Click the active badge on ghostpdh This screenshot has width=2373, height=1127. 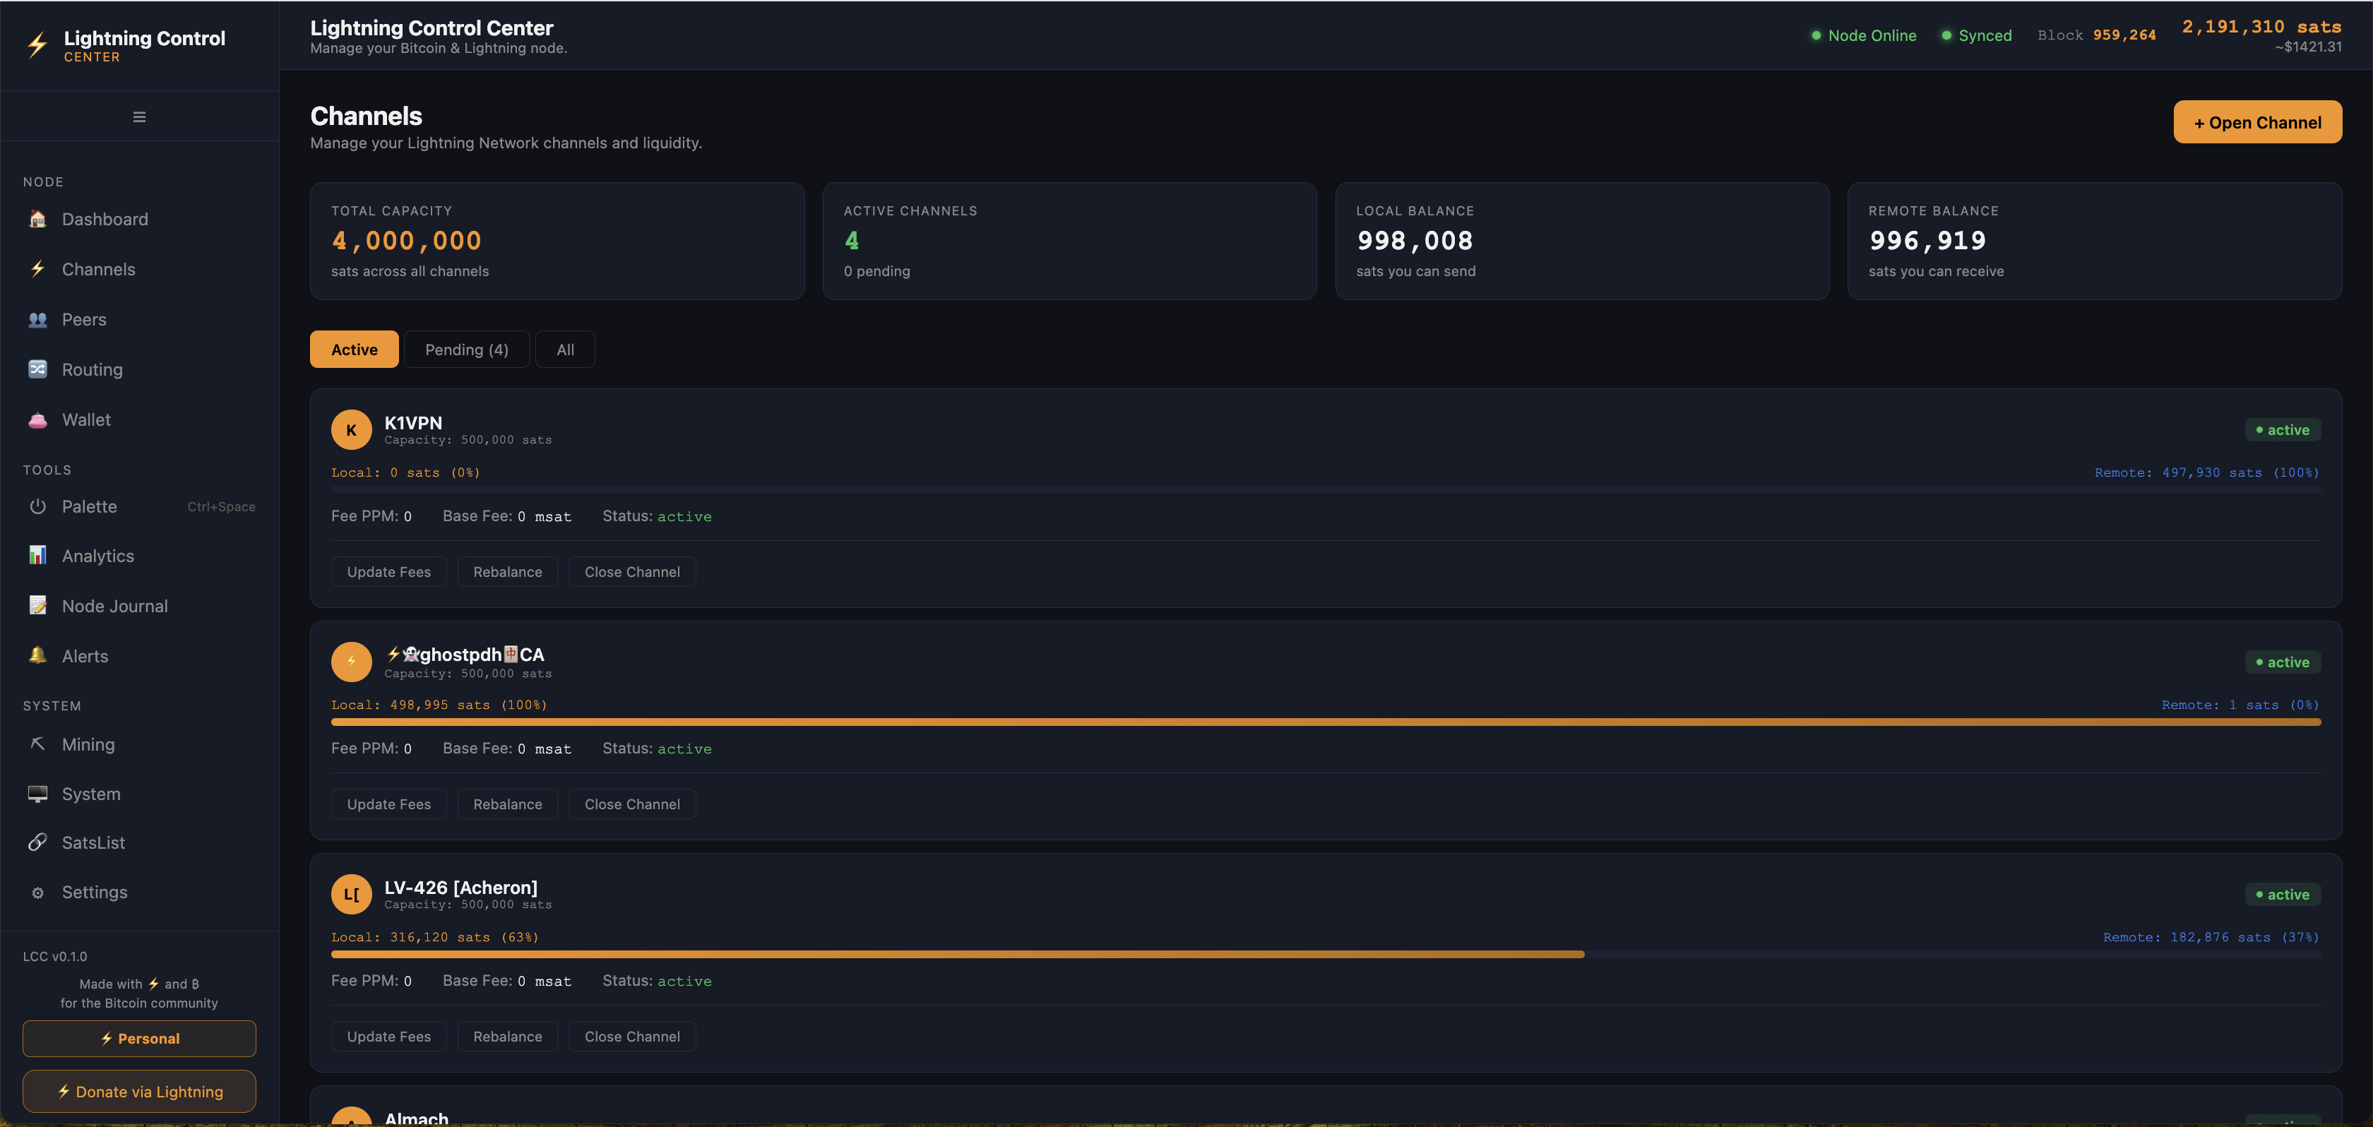(2282, 662)
